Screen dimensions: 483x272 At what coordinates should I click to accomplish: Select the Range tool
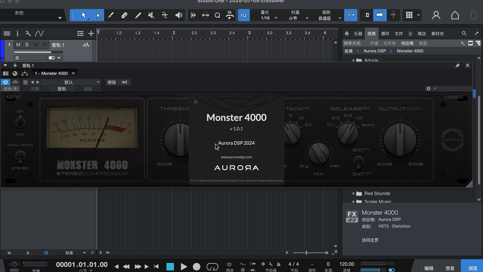97,15
